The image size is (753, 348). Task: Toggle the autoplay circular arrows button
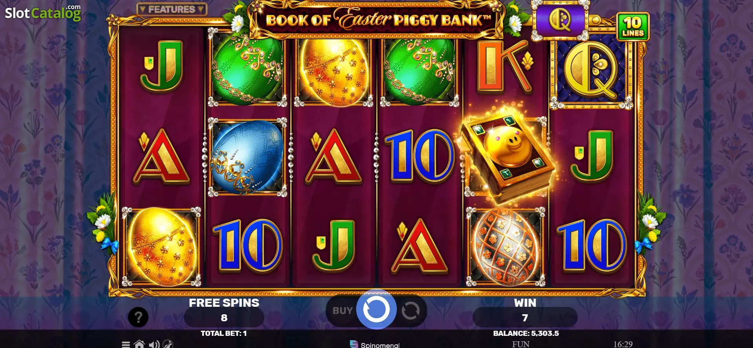[410, 311]
